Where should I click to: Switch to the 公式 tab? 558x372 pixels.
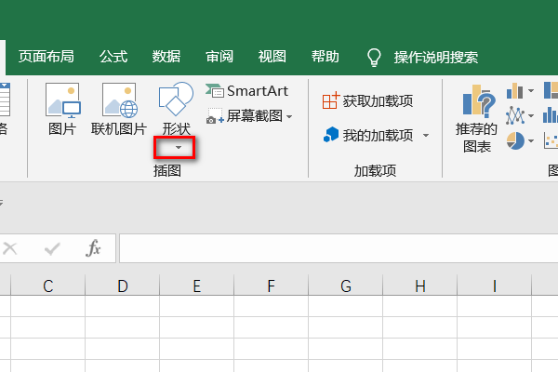coord(113,57)
